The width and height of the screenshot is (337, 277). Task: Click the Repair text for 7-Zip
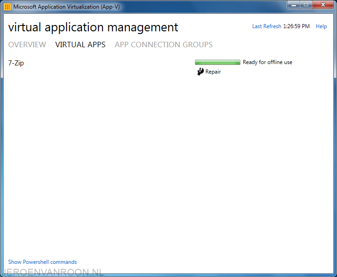click(213, 72)
